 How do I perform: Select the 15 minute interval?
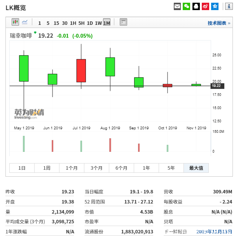[x=56, y=23]
